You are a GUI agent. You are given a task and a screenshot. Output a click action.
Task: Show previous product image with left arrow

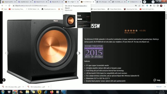pos(6,53)
